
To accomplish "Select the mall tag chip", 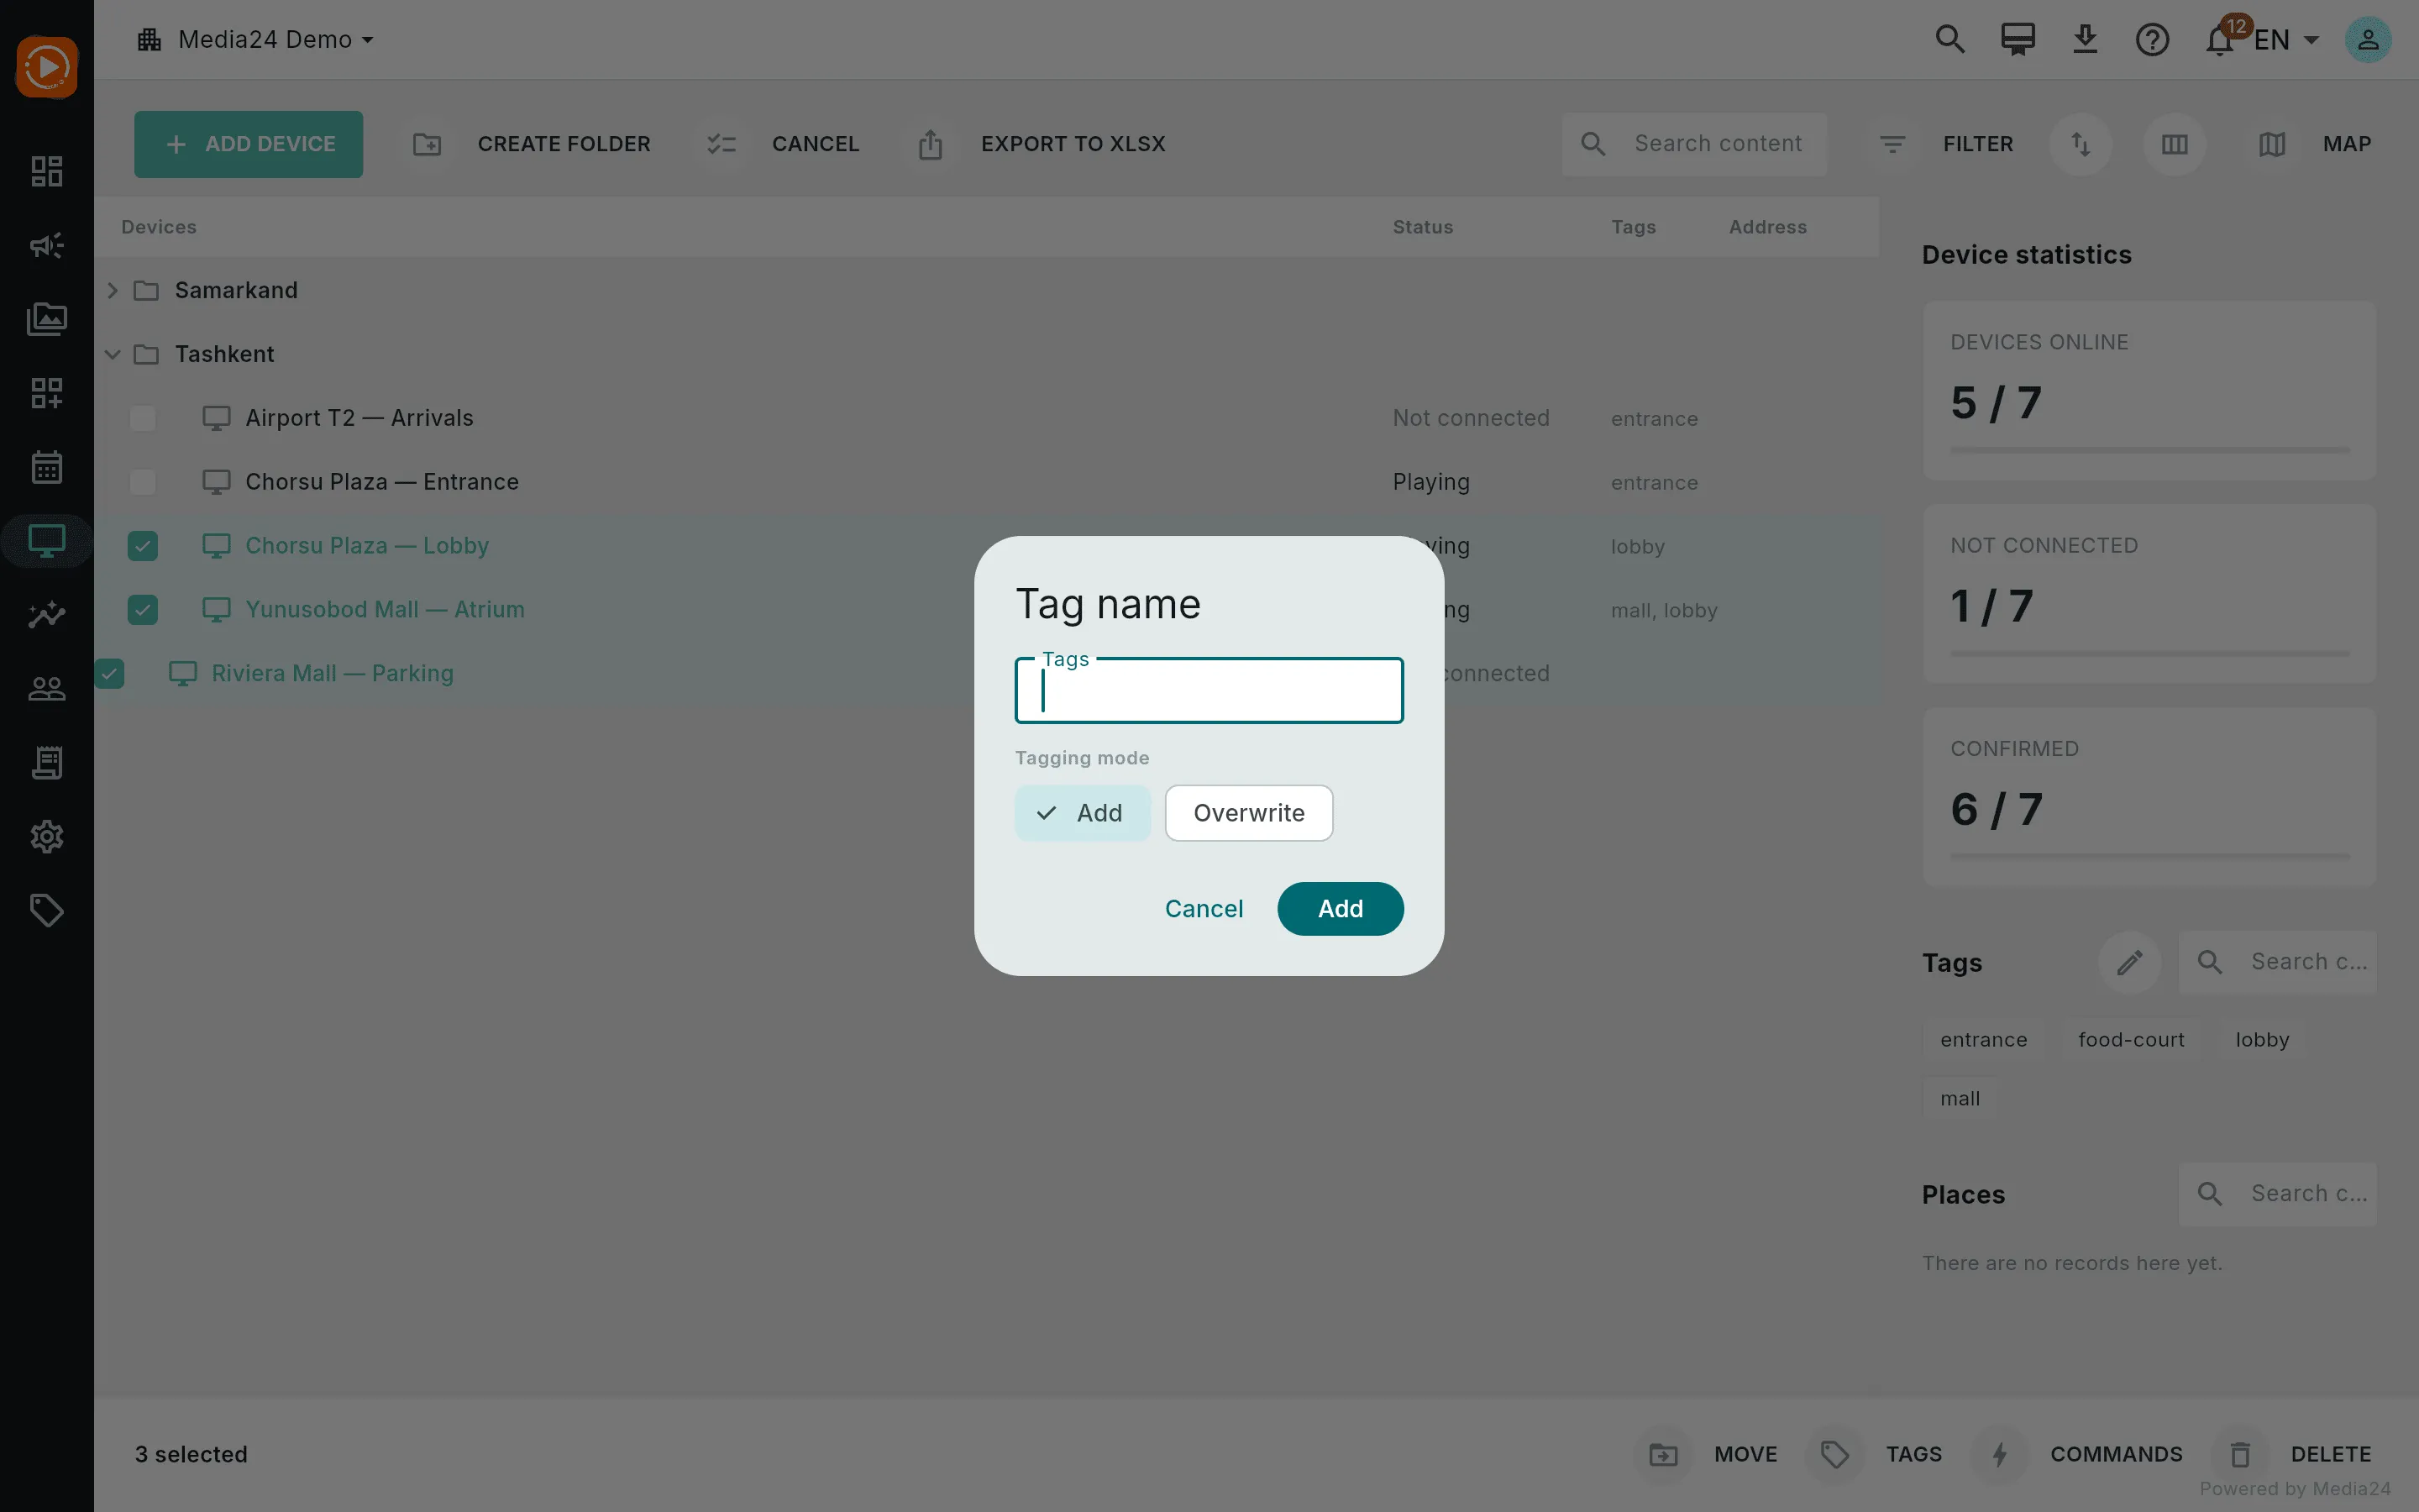I will [x=1960, y=1099].
